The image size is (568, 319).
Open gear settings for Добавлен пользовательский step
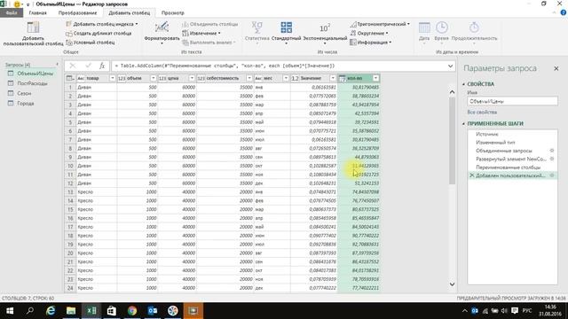[552, 175]
